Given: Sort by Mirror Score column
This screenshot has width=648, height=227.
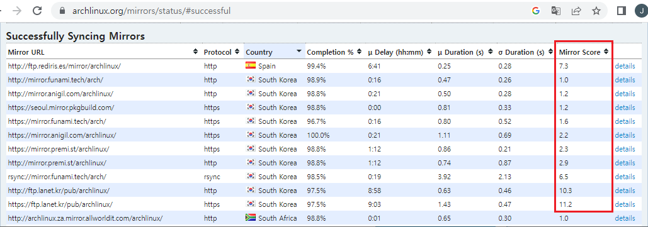Looking at the screenshot, I should [x=584, y=52].
